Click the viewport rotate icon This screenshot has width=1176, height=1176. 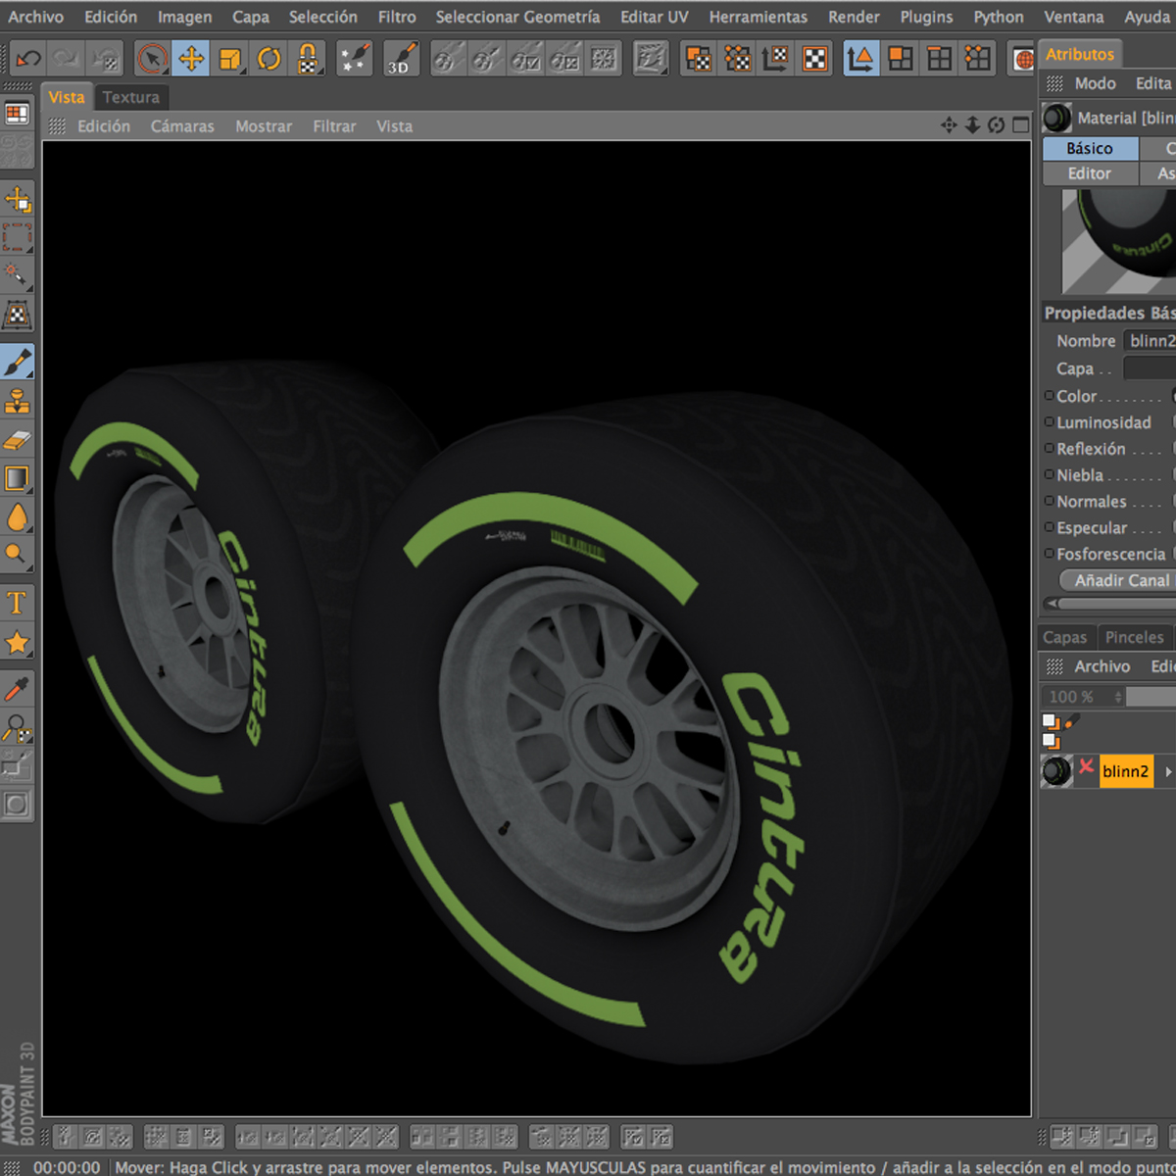(x=997, y=125)
